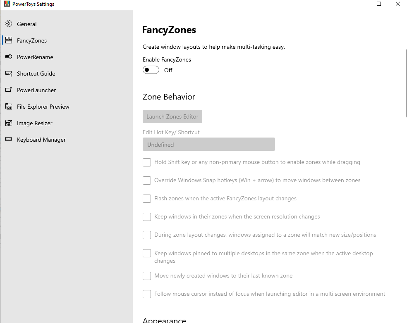The width and height of the screenshot is (407, 323).
Task: Open PowerRename settings via its sidebar icon
Action: 9,57
